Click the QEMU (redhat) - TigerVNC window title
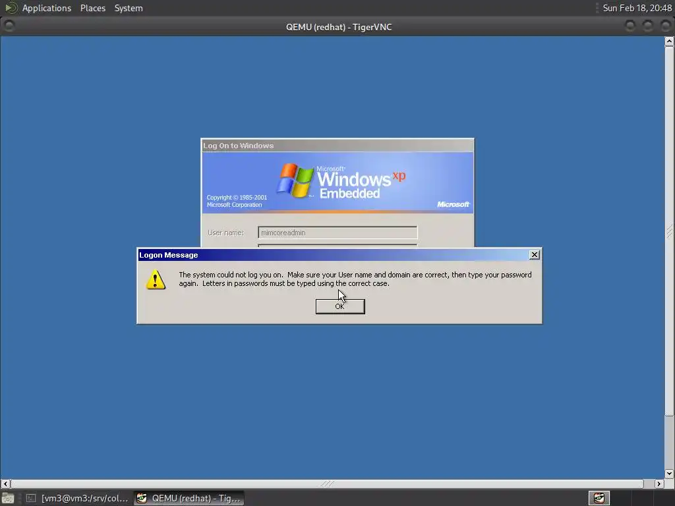 (x=339, y=27)
